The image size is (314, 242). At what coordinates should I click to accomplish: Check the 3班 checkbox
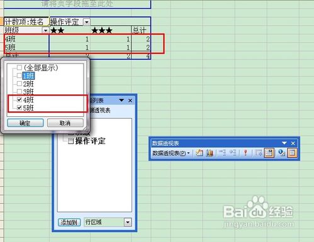pos(20,92)
